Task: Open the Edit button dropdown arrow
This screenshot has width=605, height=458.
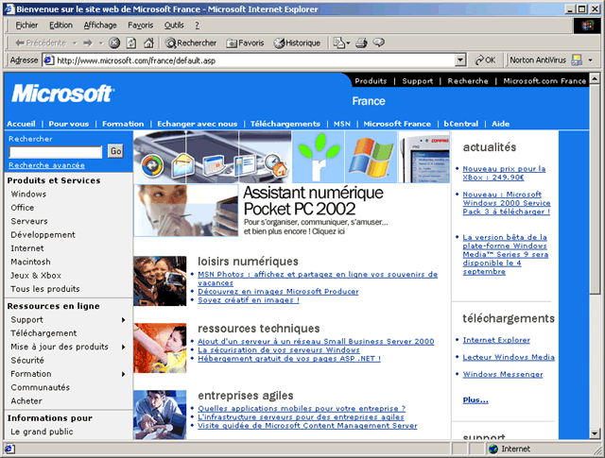Action: tap(348, 43)
